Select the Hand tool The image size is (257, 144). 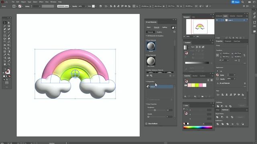[x=5, y=64]
